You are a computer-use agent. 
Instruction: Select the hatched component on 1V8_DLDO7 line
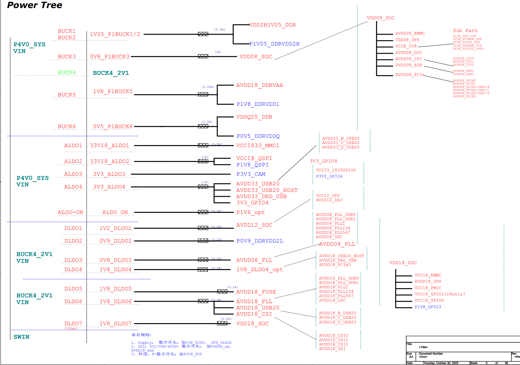(x=222, y=323)
